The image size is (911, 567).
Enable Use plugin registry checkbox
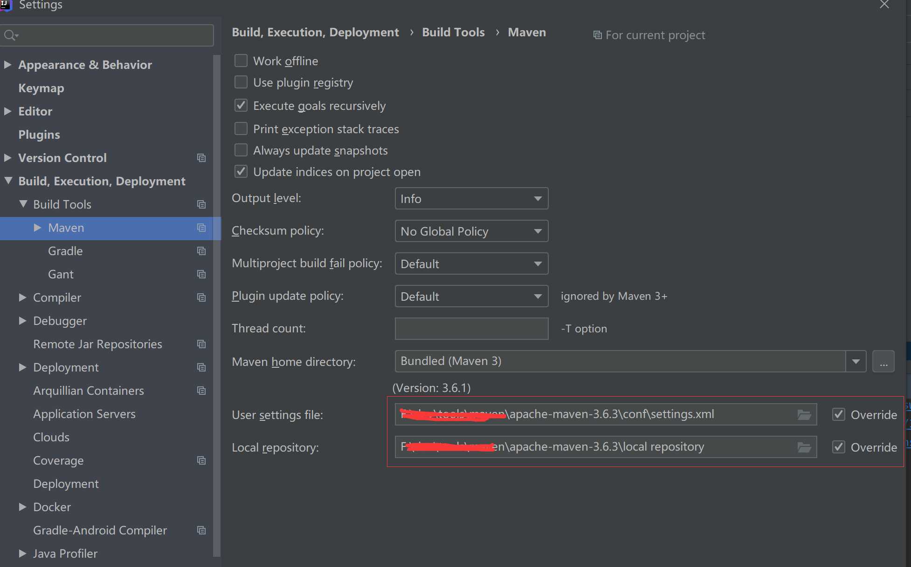pos(241,82)
